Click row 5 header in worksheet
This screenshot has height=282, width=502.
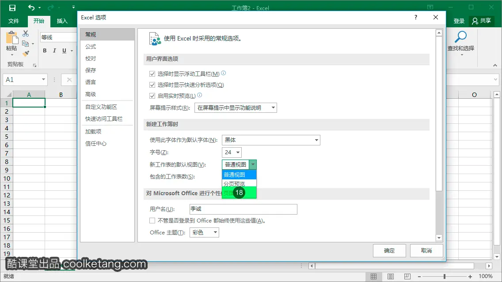click(6, 137)
